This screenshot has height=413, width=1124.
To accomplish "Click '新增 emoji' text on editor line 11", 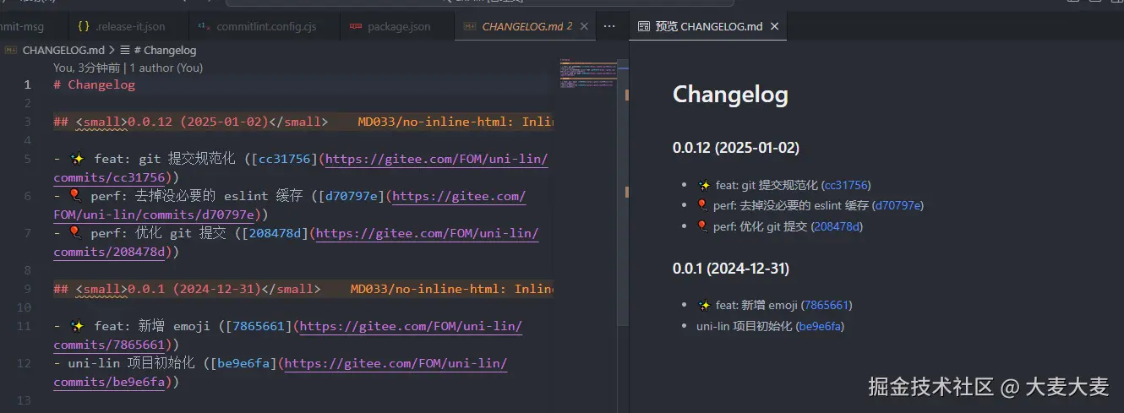I will 175,326.
